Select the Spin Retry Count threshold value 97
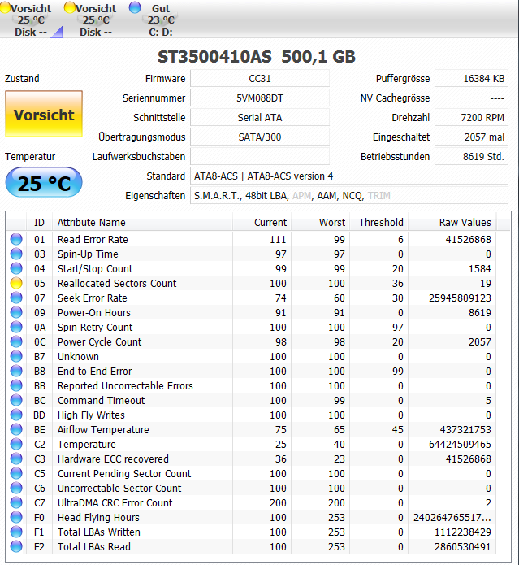Image resolution: width=519 pixels, height=565 pixels. click(x=397, y=327)
